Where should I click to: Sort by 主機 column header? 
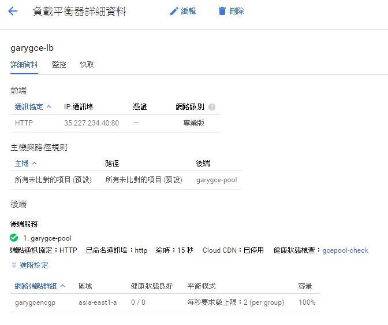click(22, 164)
